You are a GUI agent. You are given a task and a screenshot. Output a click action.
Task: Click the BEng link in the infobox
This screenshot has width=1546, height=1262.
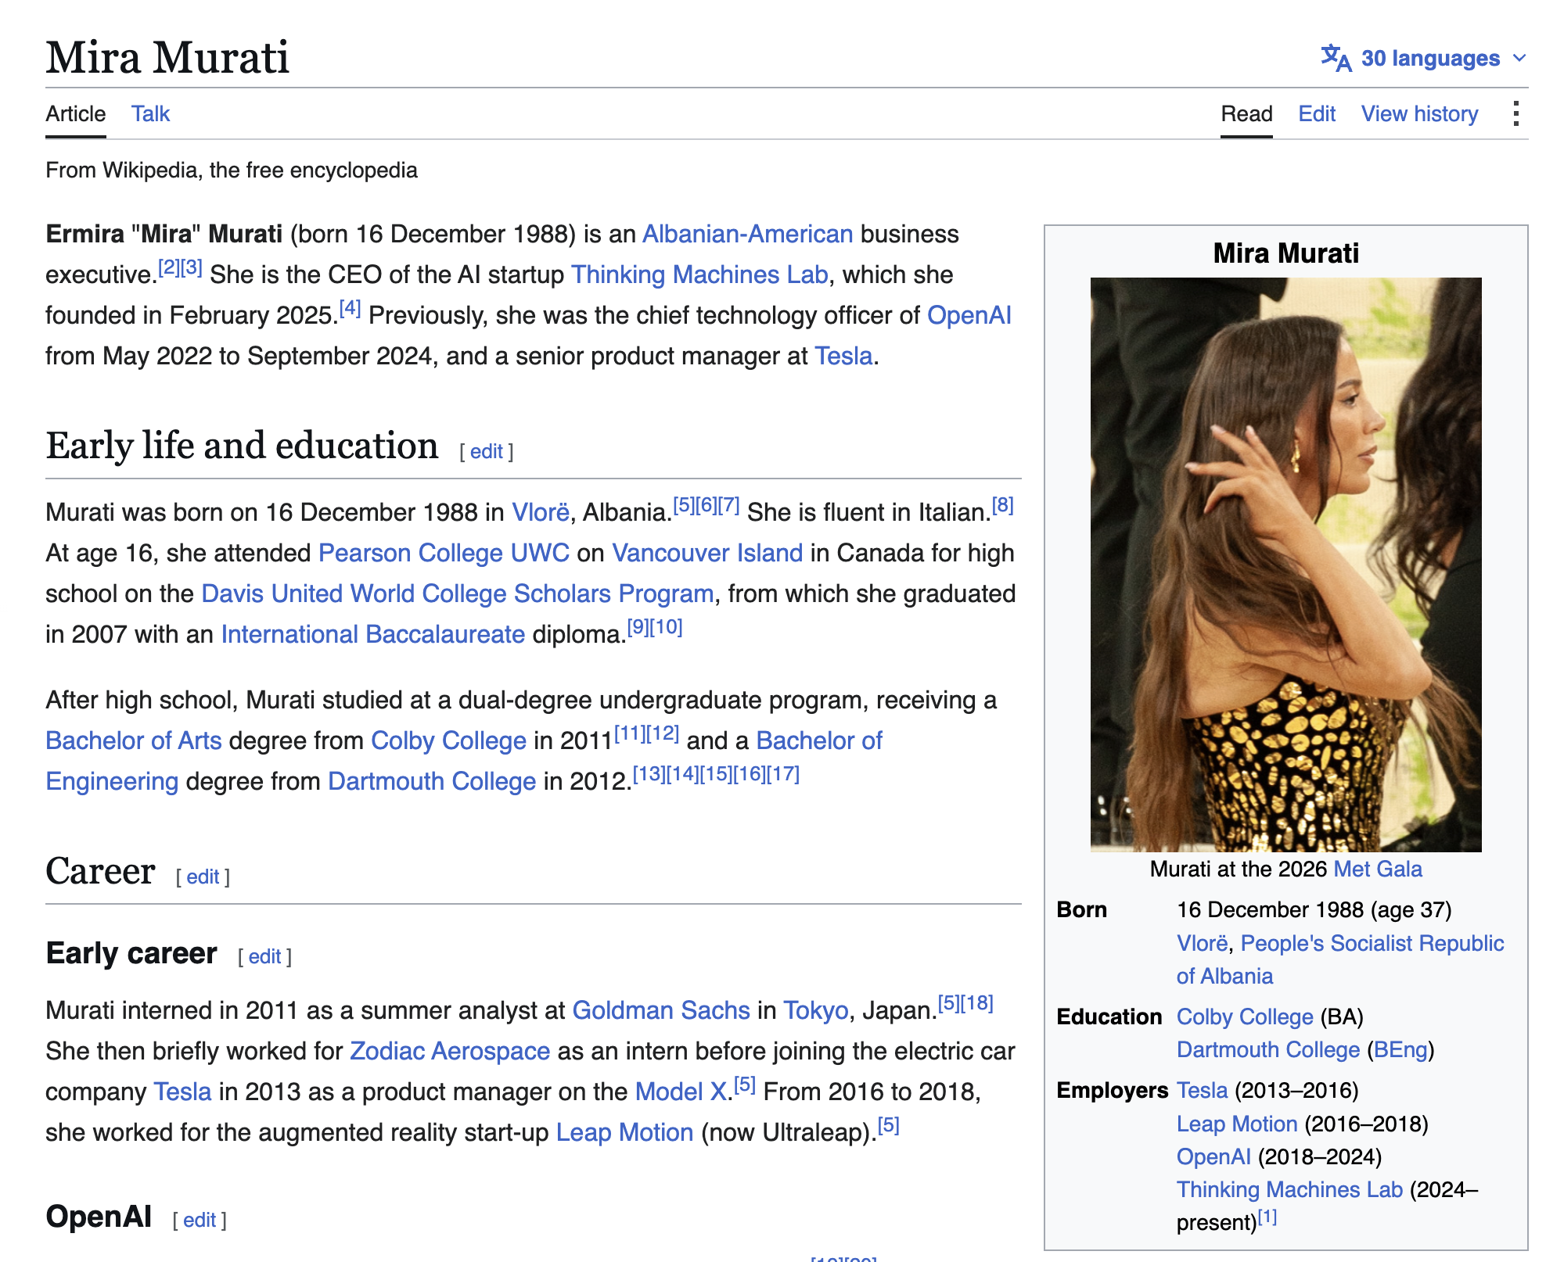tap(1400, 1050)
